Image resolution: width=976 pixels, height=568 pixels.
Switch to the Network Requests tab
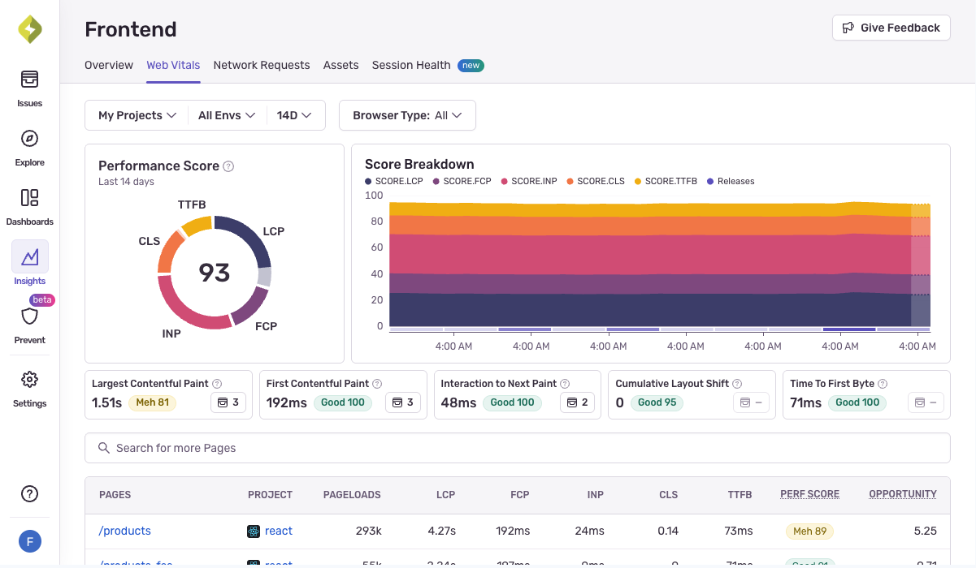[262, 65]
